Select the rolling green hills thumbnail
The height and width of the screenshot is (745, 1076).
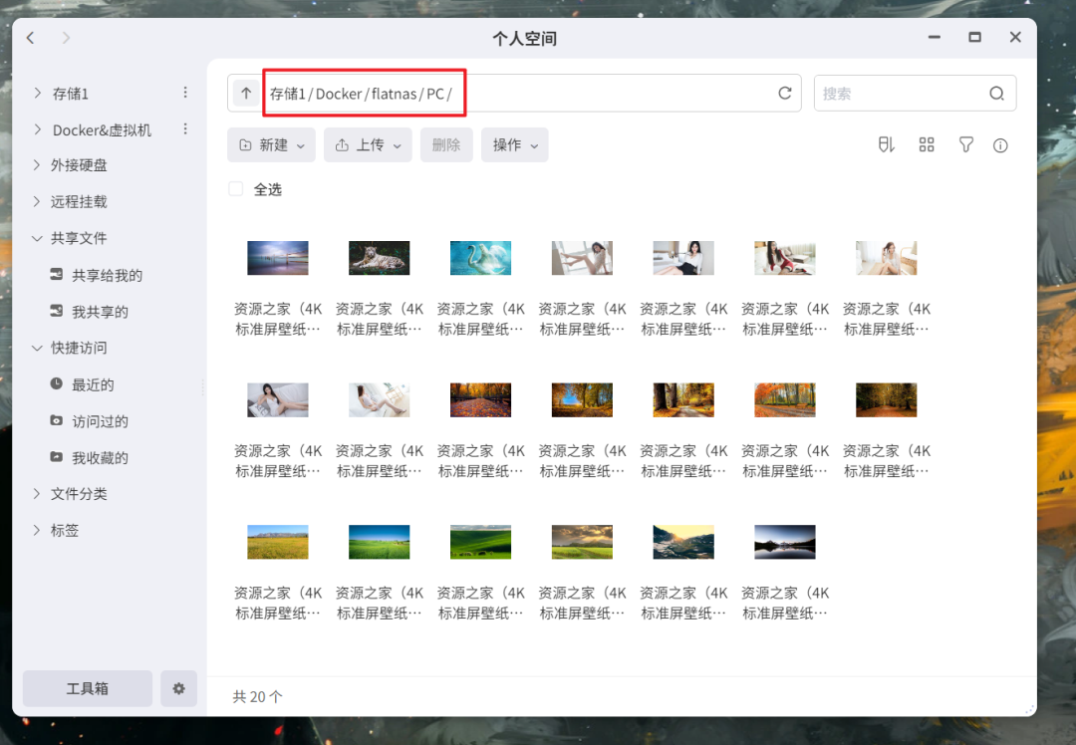(480, 542)
